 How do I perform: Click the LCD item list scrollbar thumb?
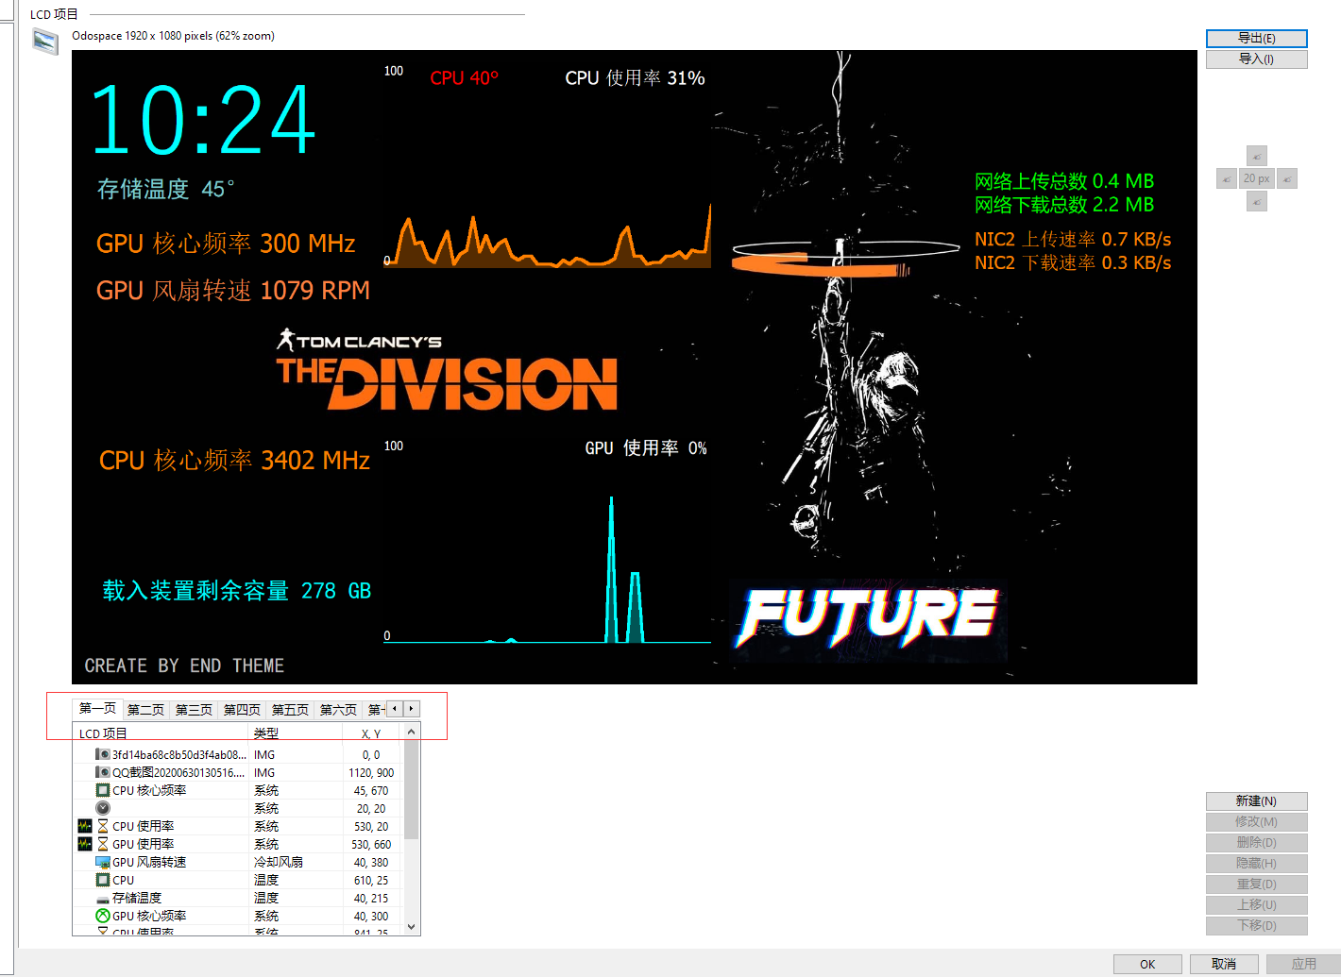coord(411,789)
